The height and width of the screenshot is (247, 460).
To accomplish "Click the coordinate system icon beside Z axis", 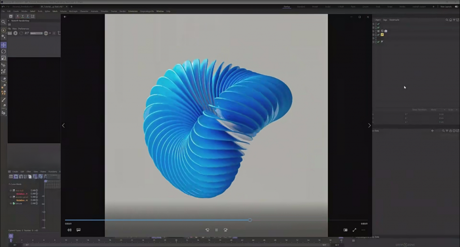I will point(32,16).
